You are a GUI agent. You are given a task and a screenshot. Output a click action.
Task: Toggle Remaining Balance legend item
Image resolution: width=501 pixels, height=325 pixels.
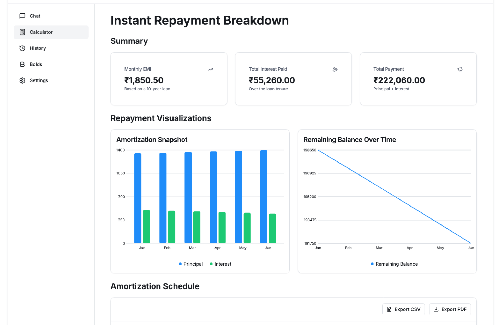tap(394, 264)
